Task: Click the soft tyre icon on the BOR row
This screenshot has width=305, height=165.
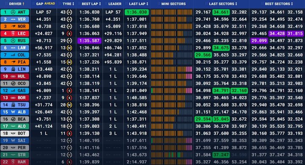Action: [x=69, y=98]
